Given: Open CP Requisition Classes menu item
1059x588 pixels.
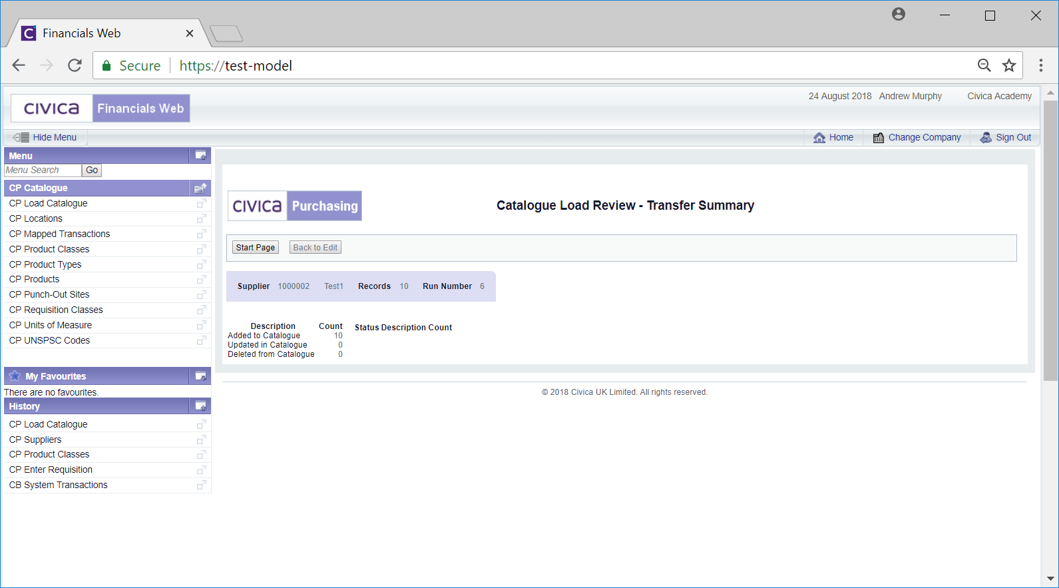Looking at the screenshot, I should tap(56, 310).
